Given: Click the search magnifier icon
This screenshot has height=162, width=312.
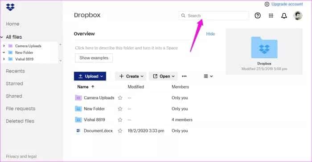Looking at the screenshot, I should 183,16.
